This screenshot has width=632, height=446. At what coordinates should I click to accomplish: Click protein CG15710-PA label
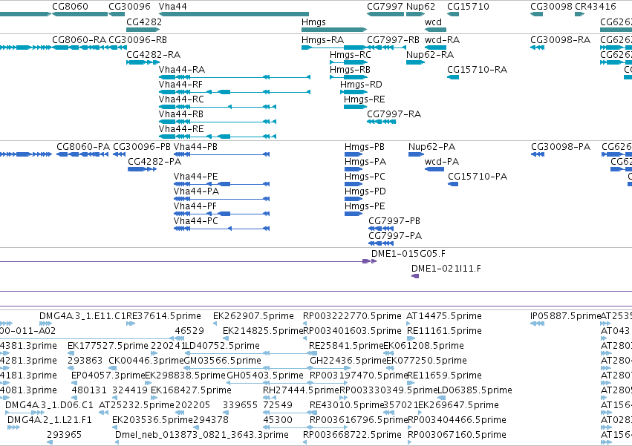point(478,177)
